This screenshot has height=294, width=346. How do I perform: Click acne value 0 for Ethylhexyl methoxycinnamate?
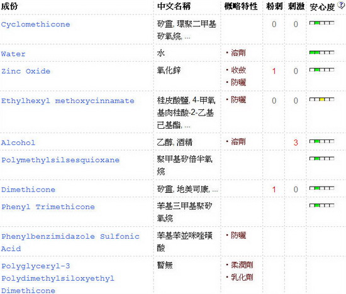(274, 101)
